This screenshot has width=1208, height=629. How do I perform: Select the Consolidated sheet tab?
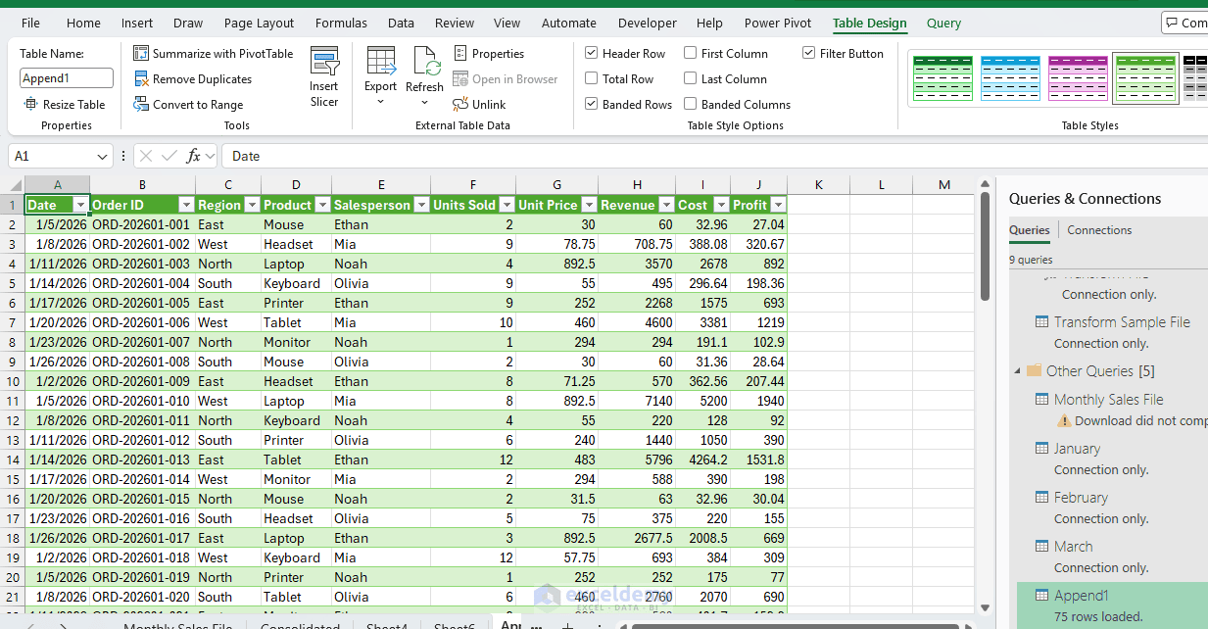pos(301,625)
